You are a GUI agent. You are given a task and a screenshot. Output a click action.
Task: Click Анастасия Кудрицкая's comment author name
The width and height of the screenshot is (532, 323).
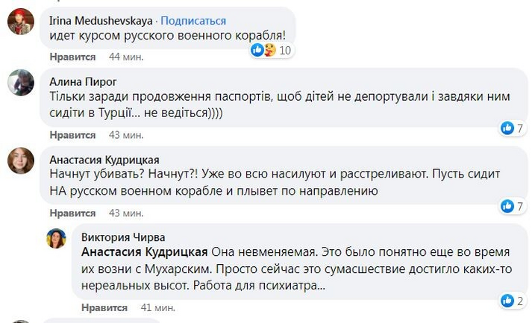[104, 159]
